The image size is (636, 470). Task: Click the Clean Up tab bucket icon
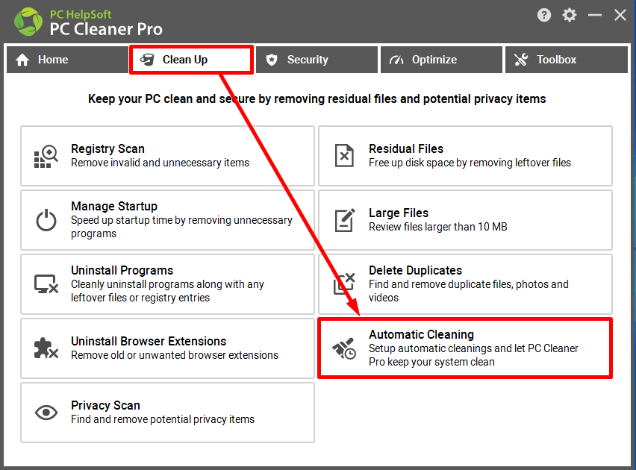(147, 60)
